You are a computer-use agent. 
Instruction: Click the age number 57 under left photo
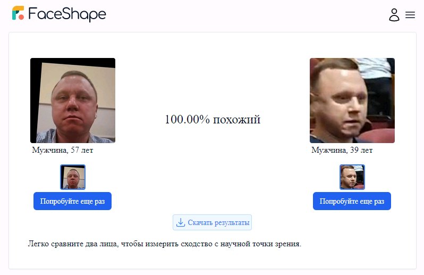[75, 149]
